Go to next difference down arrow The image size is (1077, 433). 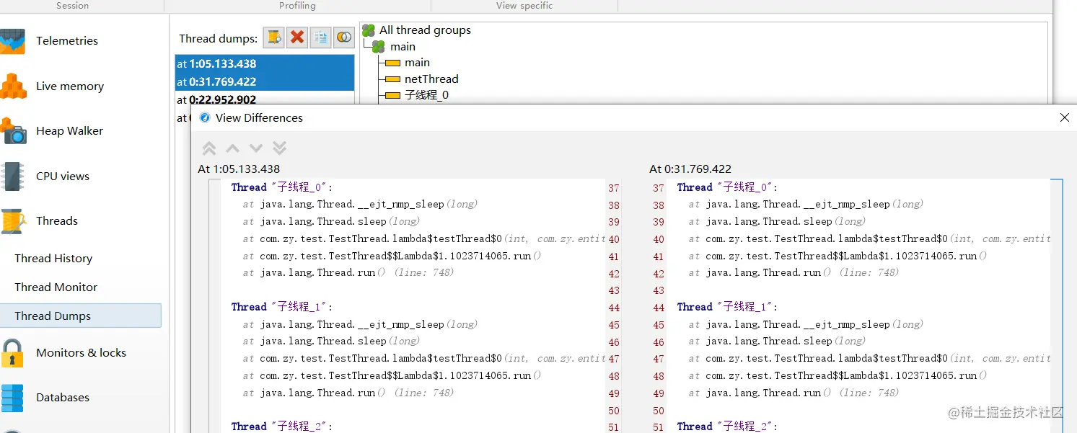[x=256, y=148]
